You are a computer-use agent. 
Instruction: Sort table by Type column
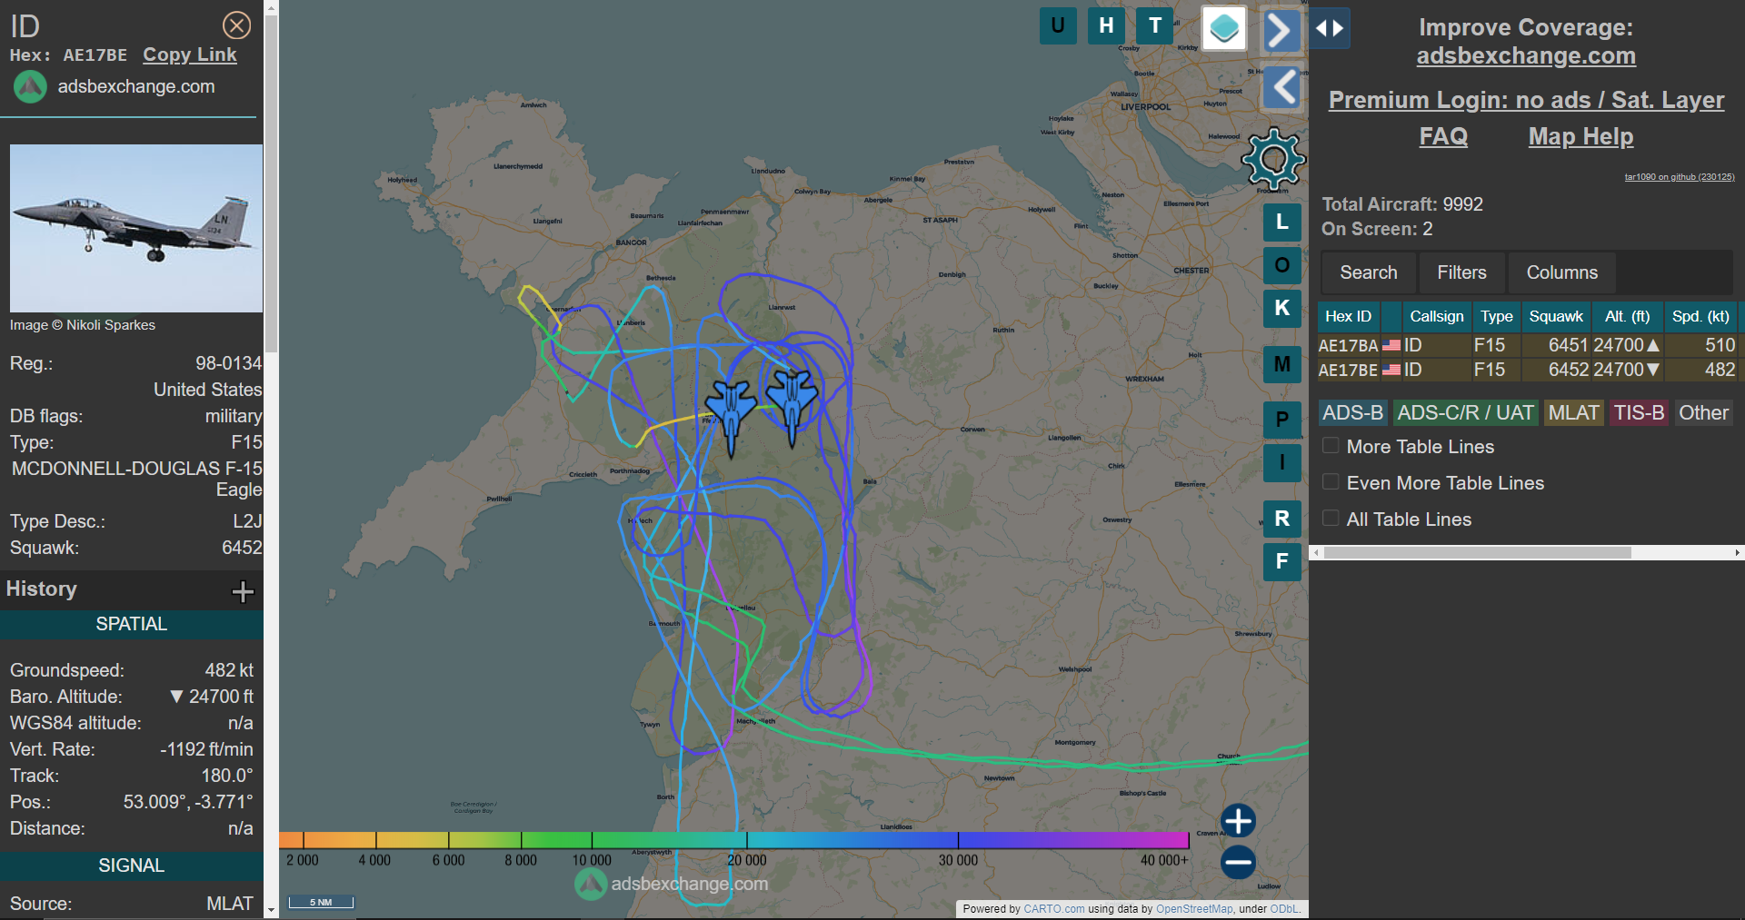(x=1496, y=316)
